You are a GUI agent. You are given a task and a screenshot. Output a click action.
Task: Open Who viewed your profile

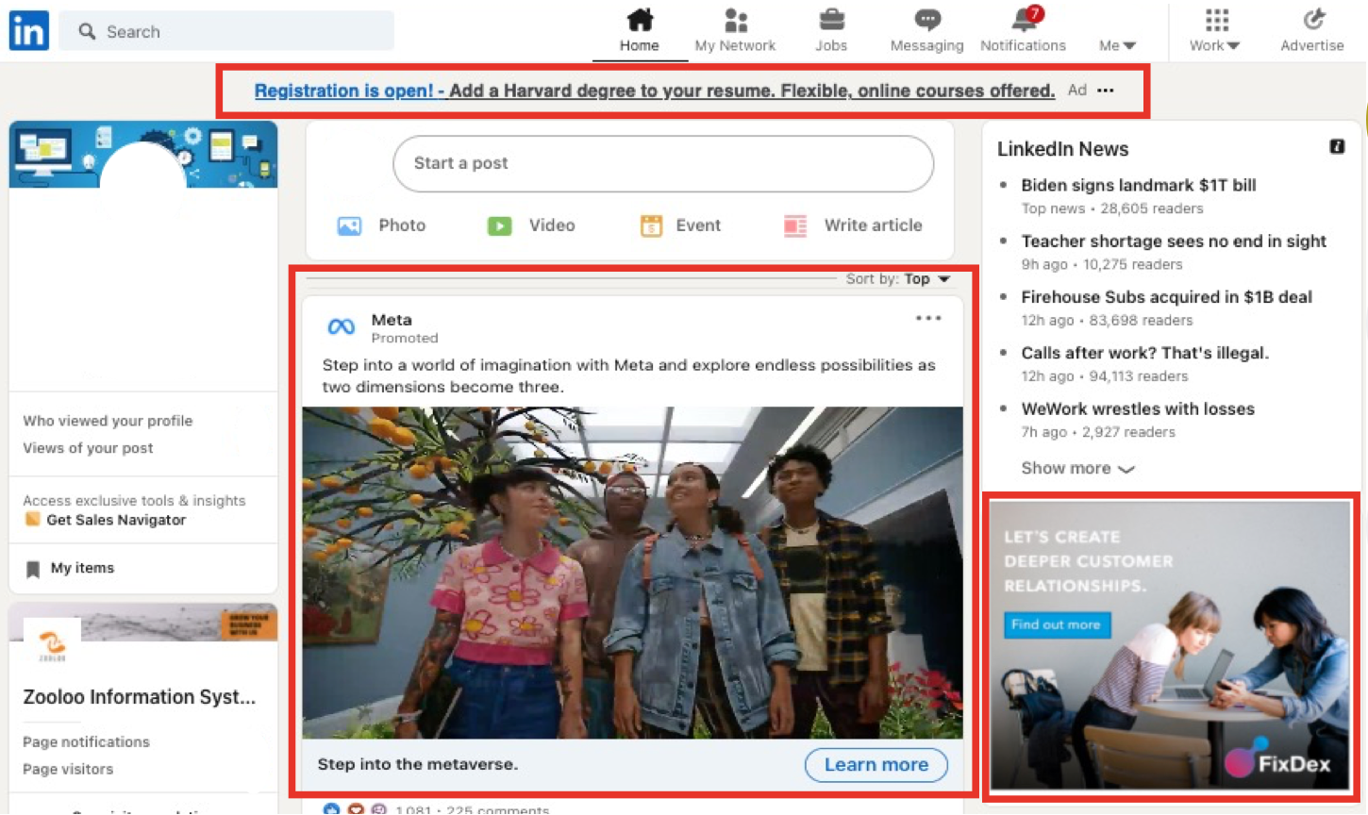pyautogui.click(x=108, y=421)
